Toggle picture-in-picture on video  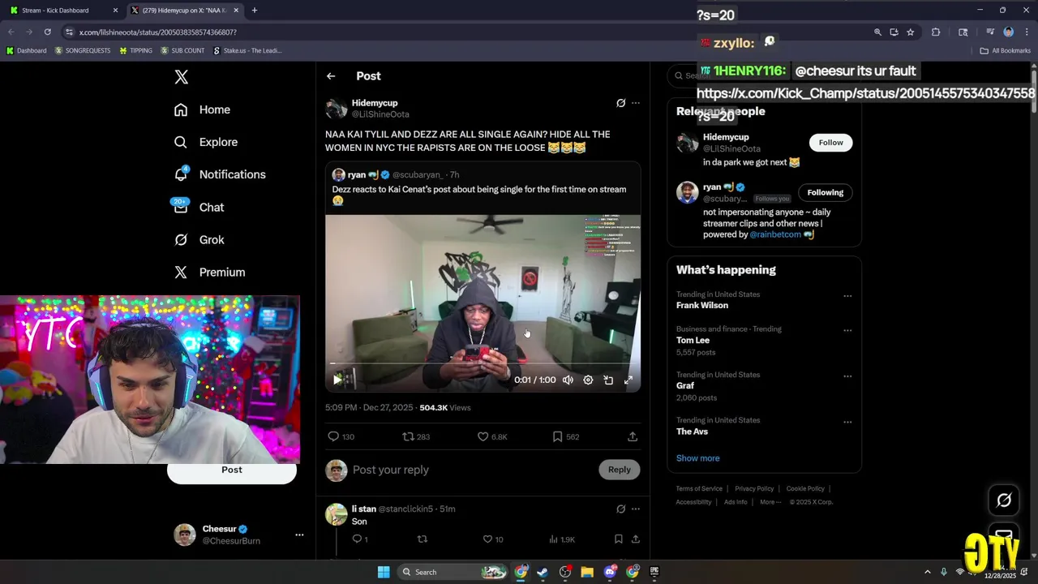point(608,380)
